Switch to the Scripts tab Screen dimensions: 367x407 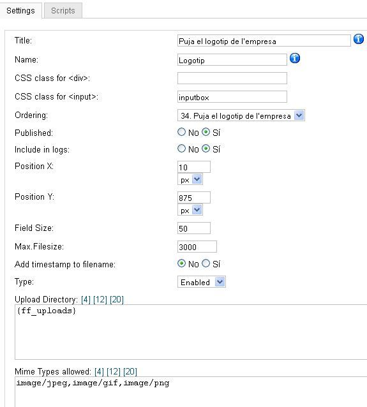click(x=63, y=11)
